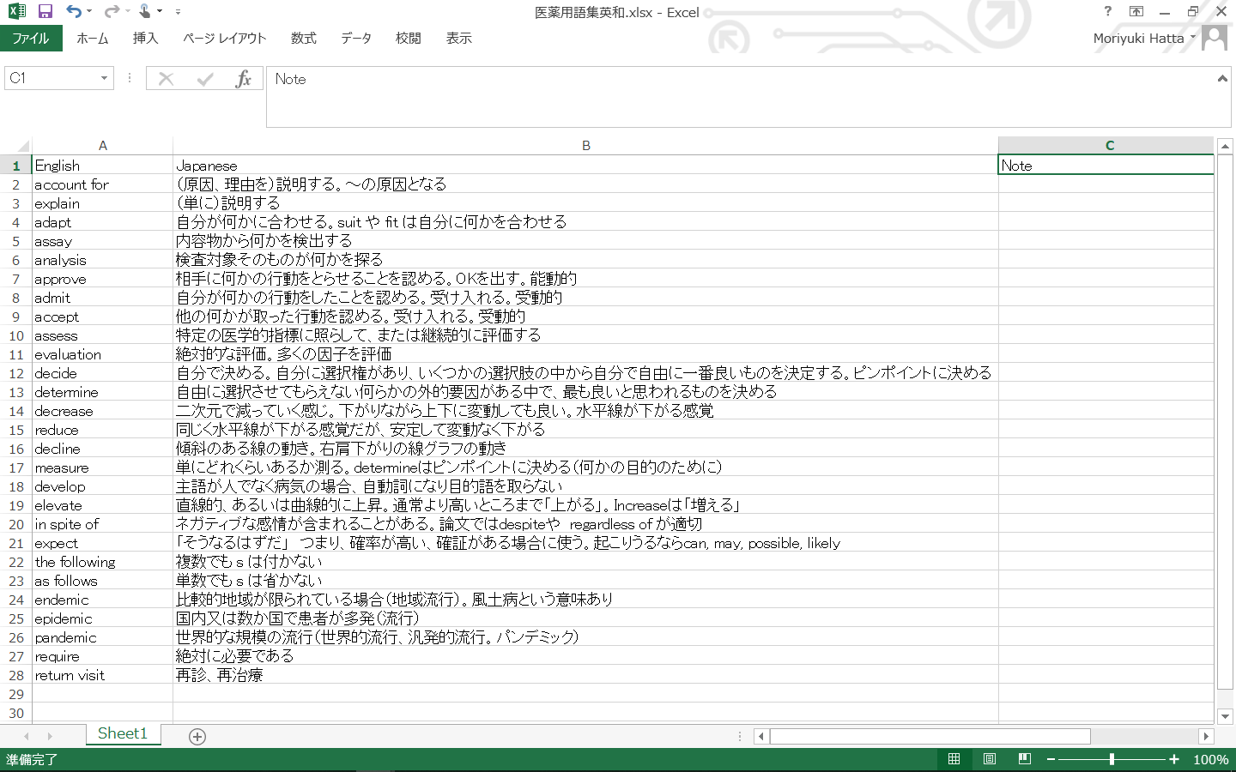Click the Help question mark icon

(x=1107, y=12)
